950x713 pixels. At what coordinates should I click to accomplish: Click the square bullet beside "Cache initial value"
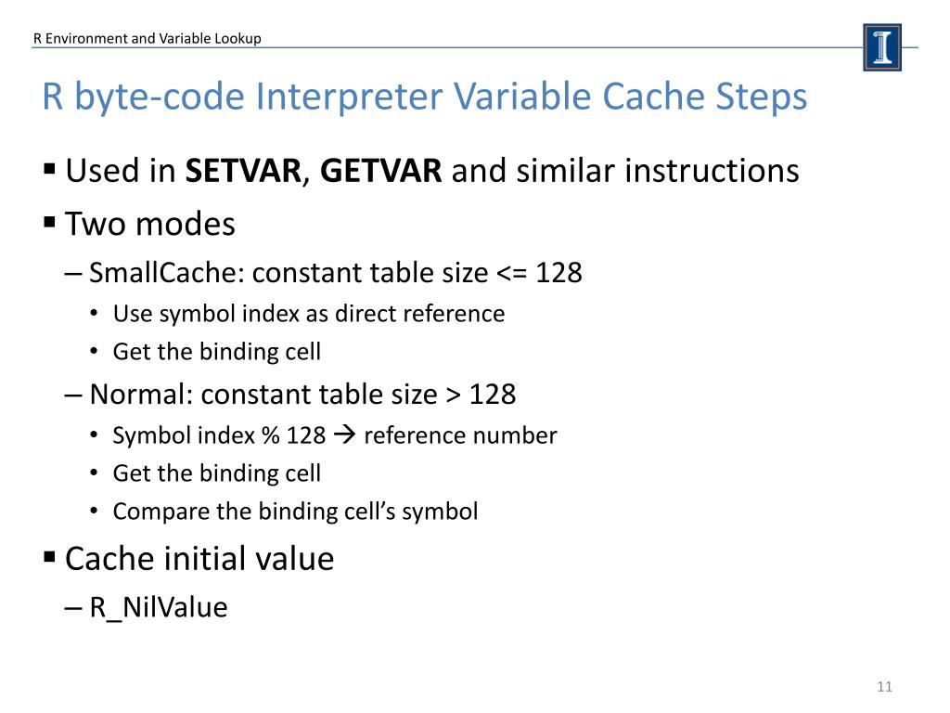[x=50, y=558]
